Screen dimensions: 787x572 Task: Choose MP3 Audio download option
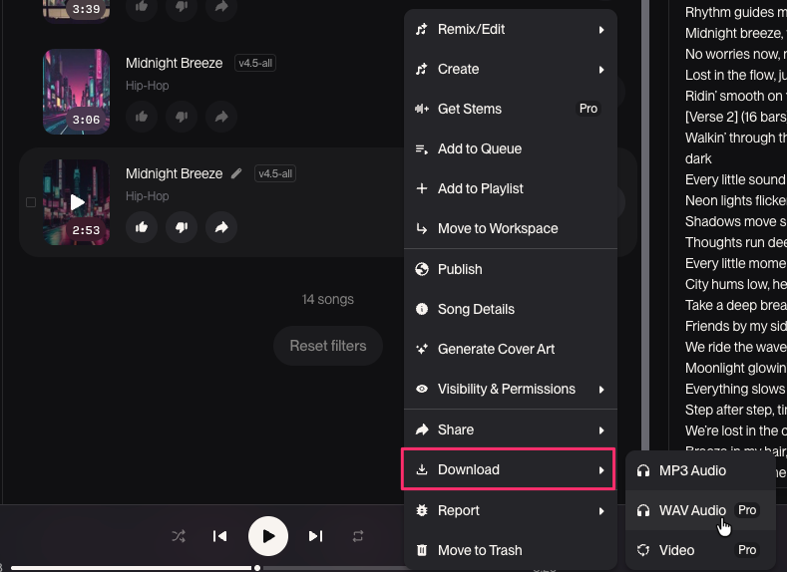(692, 470)
